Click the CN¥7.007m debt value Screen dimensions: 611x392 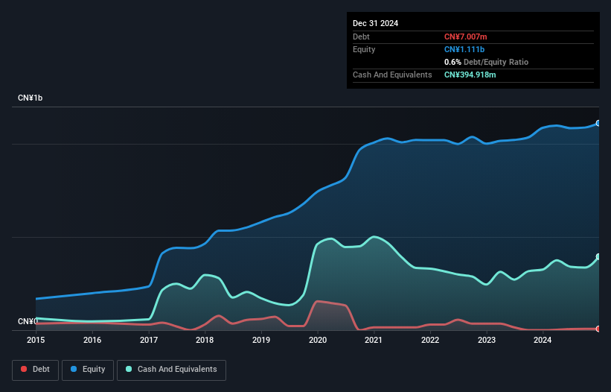pos(466,37)
